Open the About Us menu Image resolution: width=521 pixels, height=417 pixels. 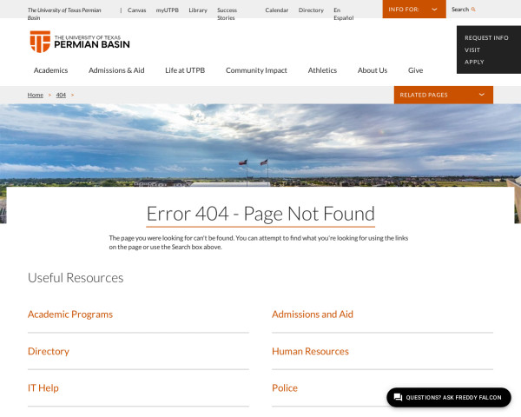pos(373,70)
